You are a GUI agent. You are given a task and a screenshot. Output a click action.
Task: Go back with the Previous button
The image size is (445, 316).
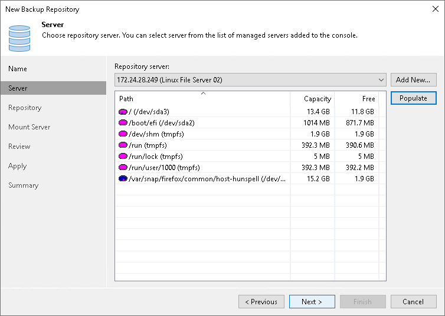point(261,302)
